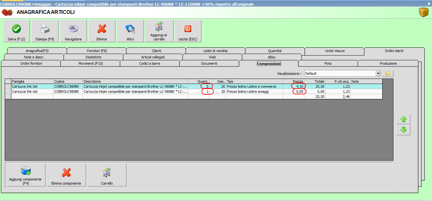Delete the article with Elimina toolbar button
This screenshot has width=432, height=201.
[x=102, y=31]
